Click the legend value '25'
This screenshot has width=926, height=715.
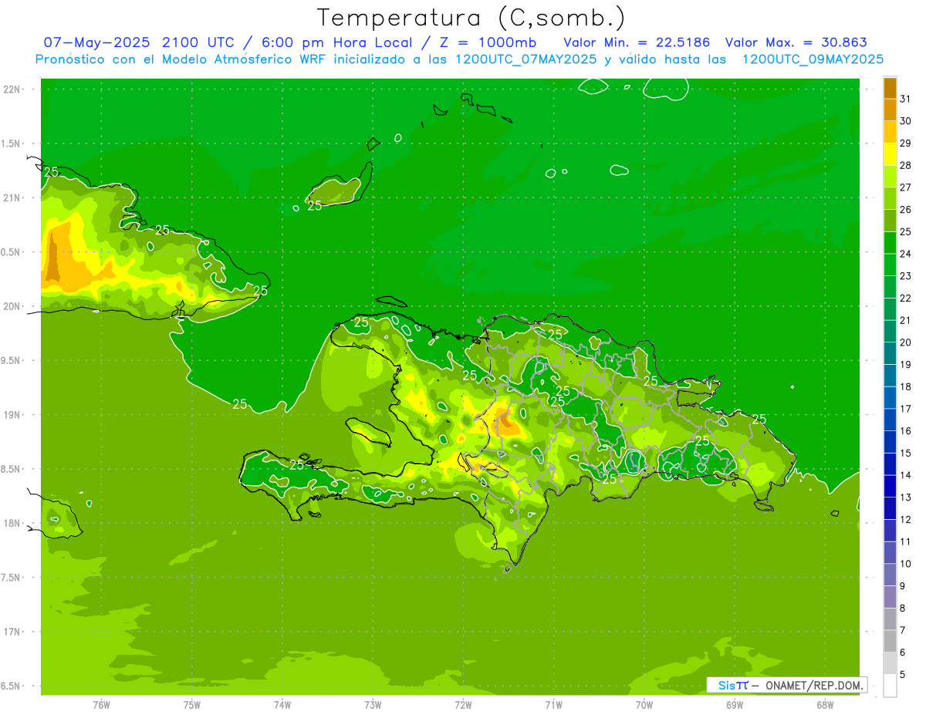click(905, 231)
